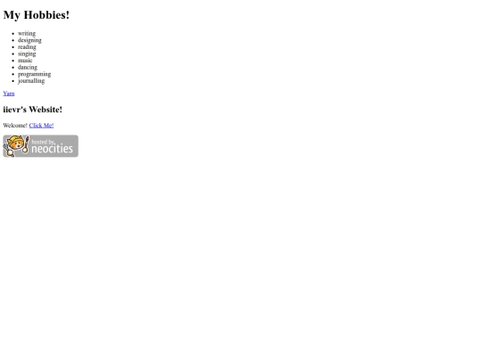Click the "My Hobbies!" heading
The image size is (482, 361).
pyautogui.click(x=37, y=15)
